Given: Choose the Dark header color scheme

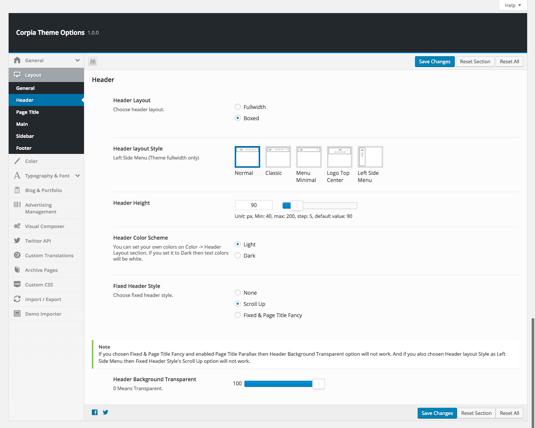Looking at the screenshot, I should click(238, 256).
